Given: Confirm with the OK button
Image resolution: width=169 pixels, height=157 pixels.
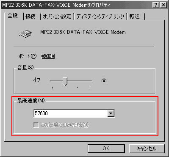Looking at the screenshot, I should [106, 149].
